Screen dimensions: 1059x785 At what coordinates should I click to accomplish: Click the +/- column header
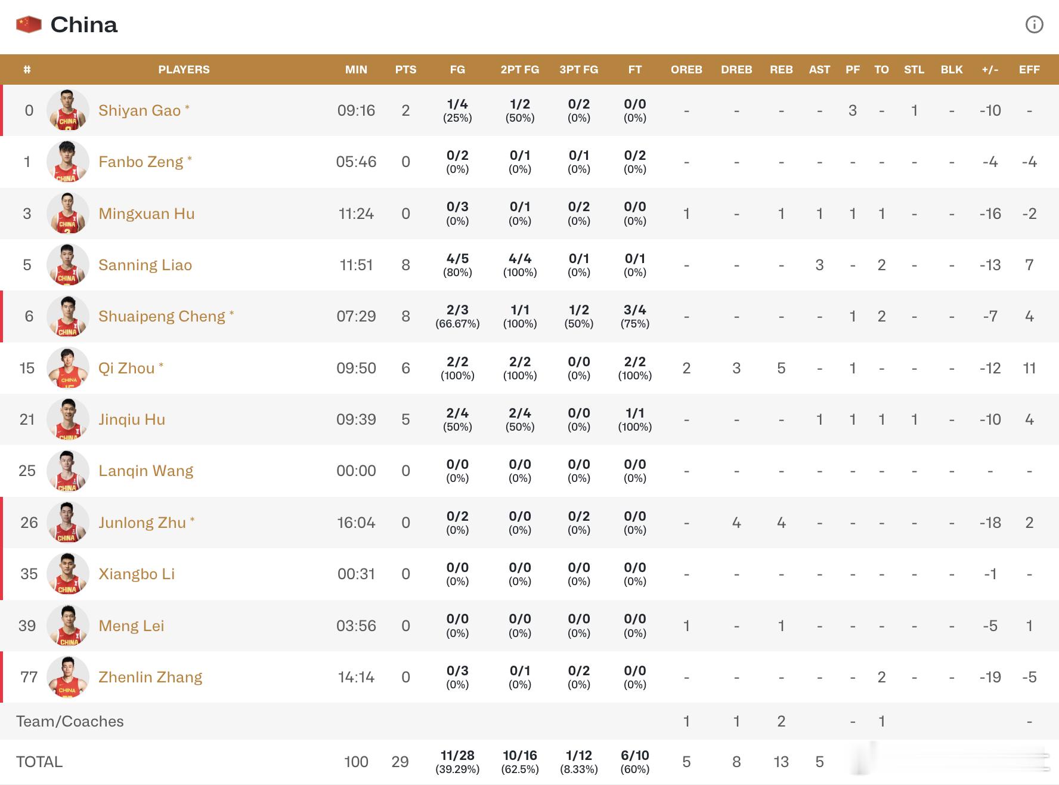(x=990, y=70)
